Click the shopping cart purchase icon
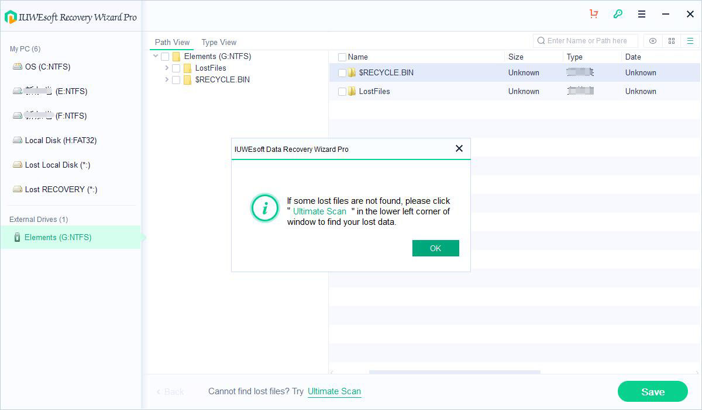The height and width of the screenshot is (410, 702). 594,14
